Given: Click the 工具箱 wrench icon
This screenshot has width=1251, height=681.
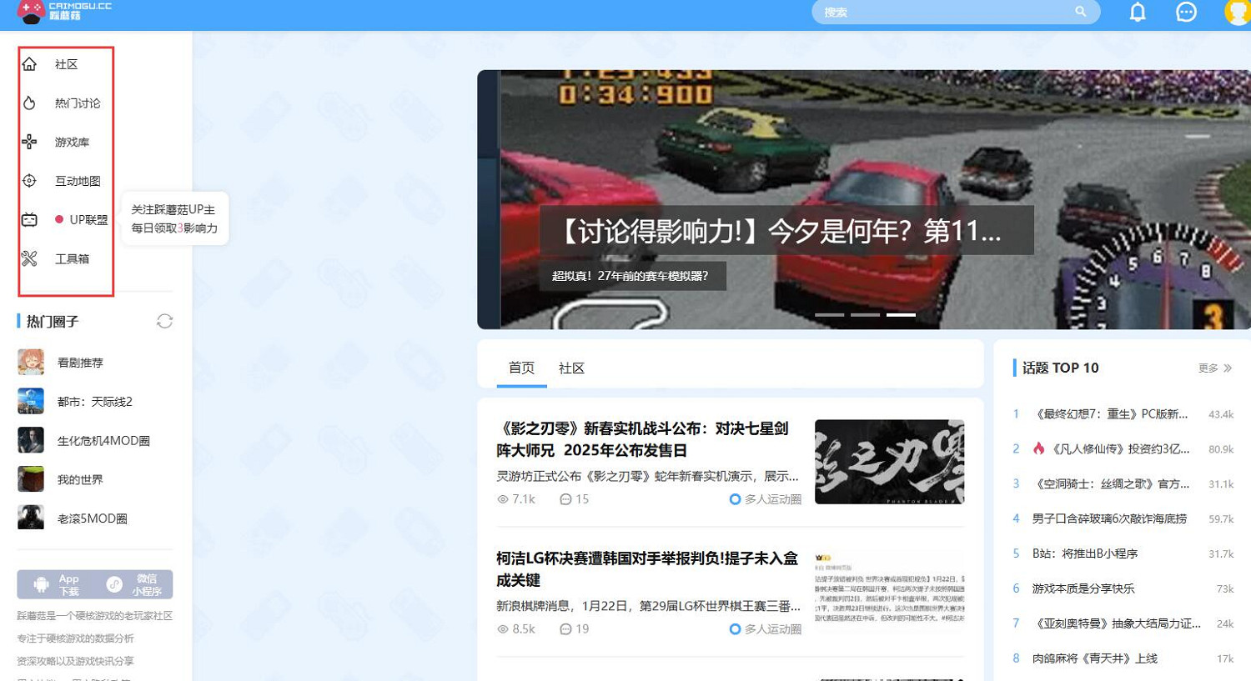Looking at the screenshot, I should (x=30, y=259).
